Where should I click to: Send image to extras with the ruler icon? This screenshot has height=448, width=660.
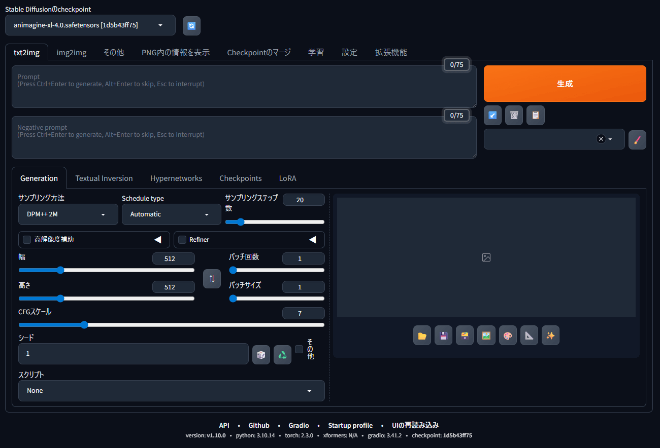pos(529,335)
